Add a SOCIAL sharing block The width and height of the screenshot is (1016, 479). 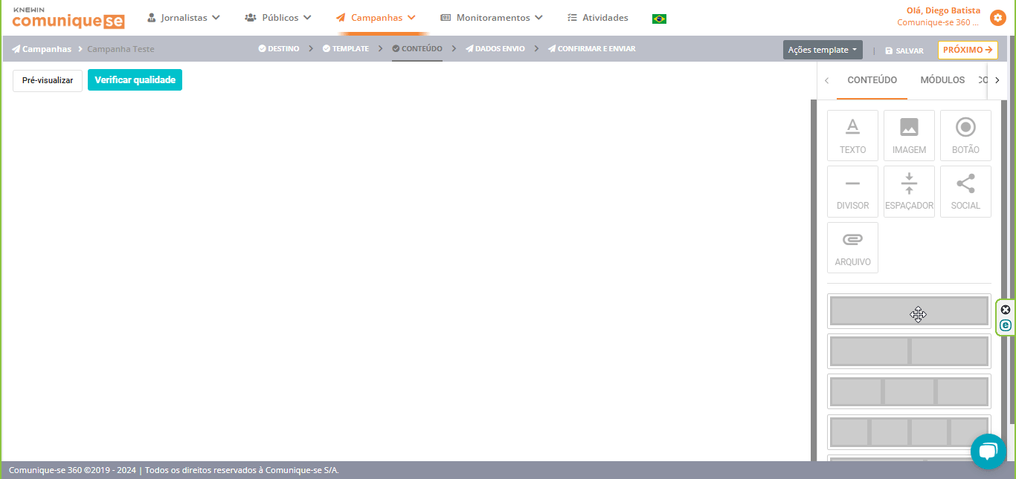(965, 192)
